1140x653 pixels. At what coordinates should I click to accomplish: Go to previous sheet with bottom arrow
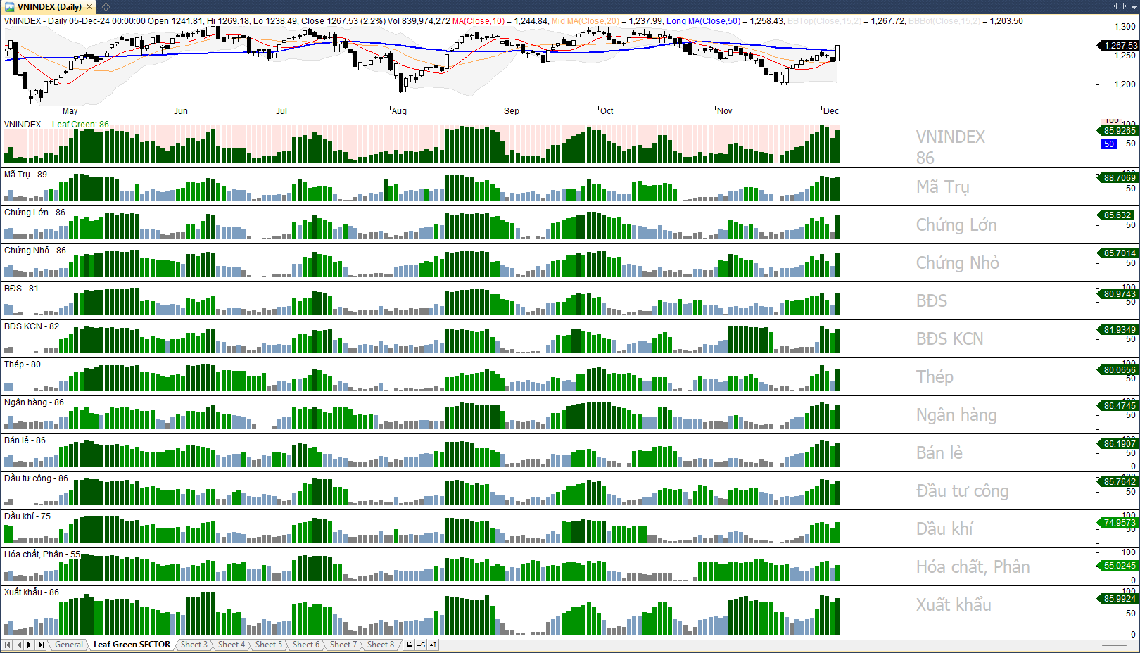(x=19, y=645)
